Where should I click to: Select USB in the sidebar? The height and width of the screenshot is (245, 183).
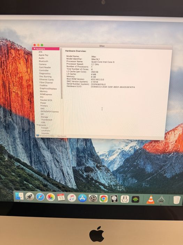click(x=43, y=122)
